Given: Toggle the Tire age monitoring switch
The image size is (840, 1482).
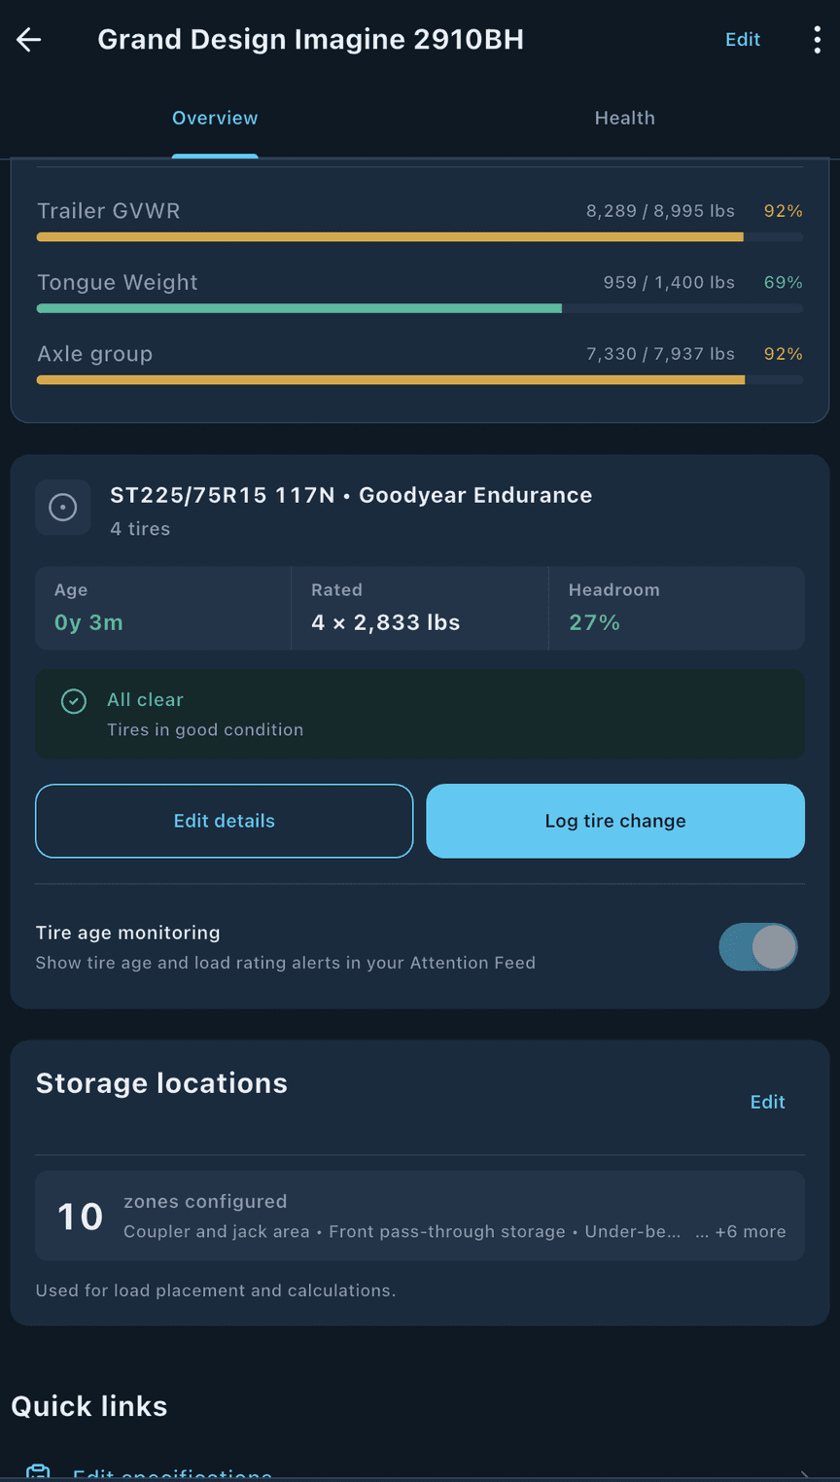Looking at the screenshot, I should [x=758, y=947].
